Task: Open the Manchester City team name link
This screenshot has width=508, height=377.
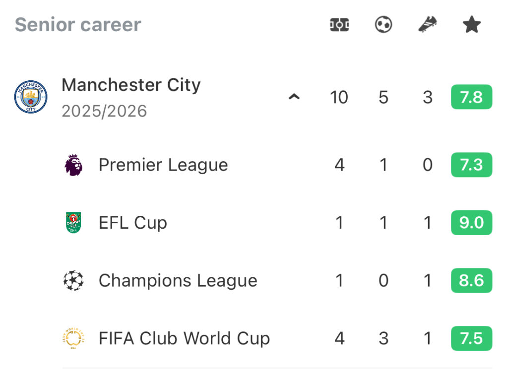Action: pos(131,85)
